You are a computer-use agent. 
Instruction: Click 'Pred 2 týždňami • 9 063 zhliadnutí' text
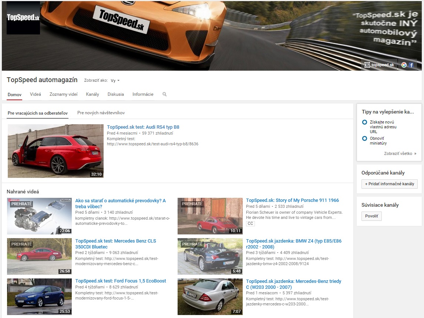(107, 253)
